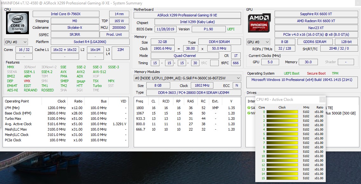Viewport: 361px width, 184px height.
Task: Click the Windows 10 Professional build text box
Action: pyautogui.click(x=302, y=83)
